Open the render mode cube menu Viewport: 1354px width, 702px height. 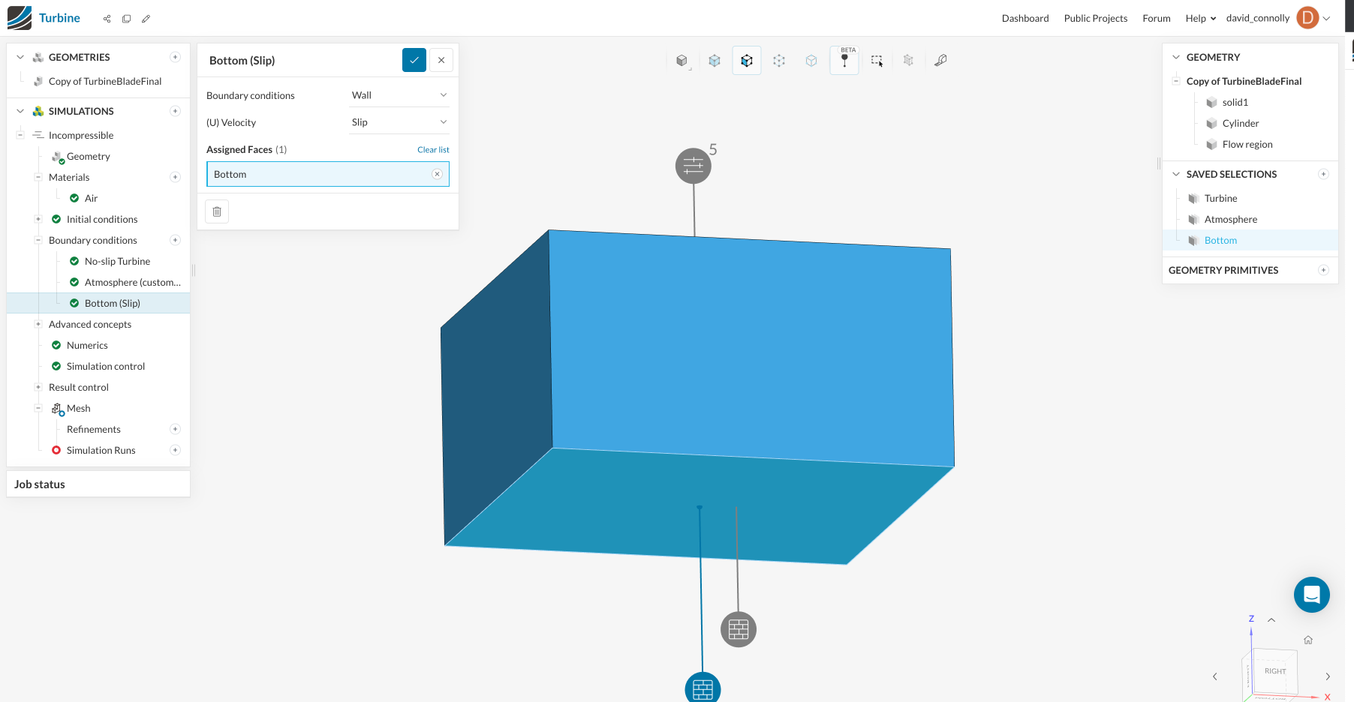682,61
